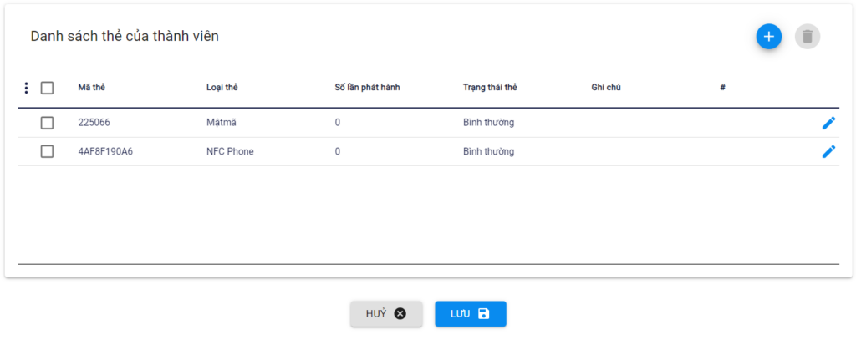Viewport: 856px width, 345px height.
Task: Click the grey trash delete icon
Action: pos(807,37)
